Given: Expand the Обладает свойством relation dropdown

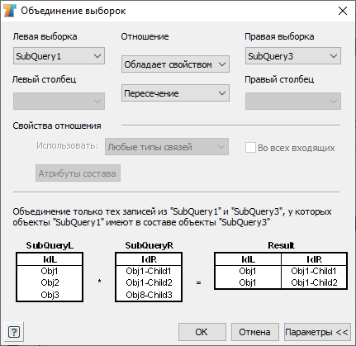Looking at the screenshot, I should [x=175, y=64].
